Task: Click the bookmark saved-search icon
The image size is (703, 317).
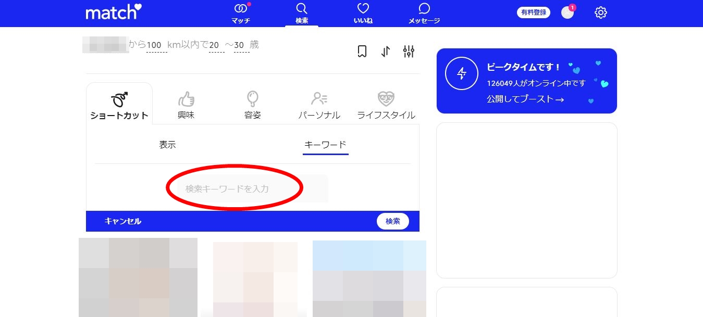Action: [x=362, y=51]
